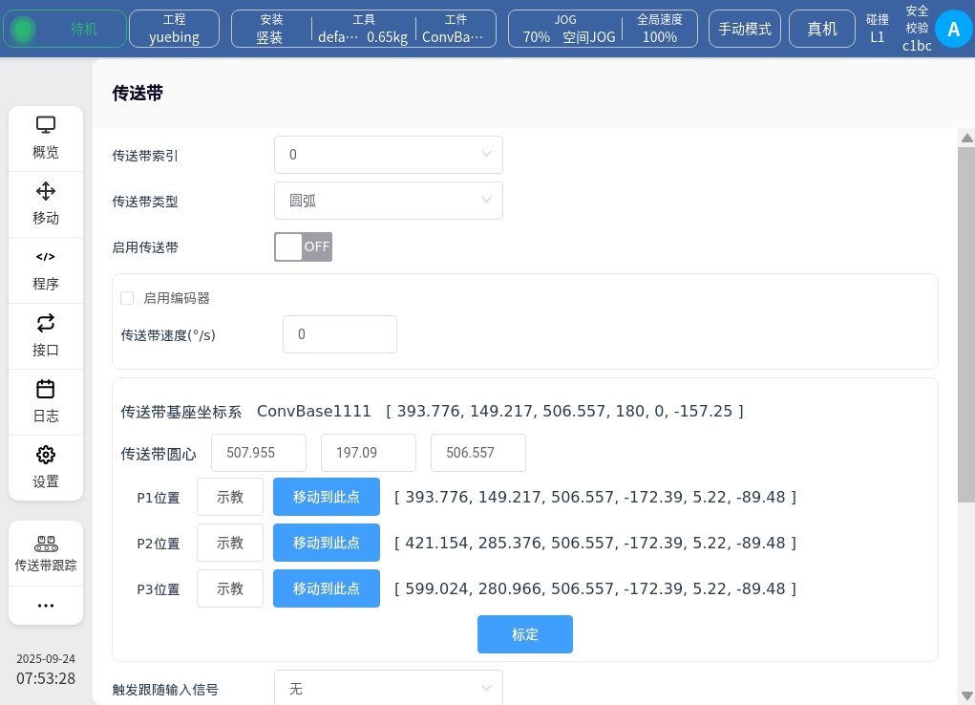Image resolution: width=975 pixels, height=705 pixels.
Task: Open the 传送带类型 圆弧 dropdown
Action: click(388, 201)
